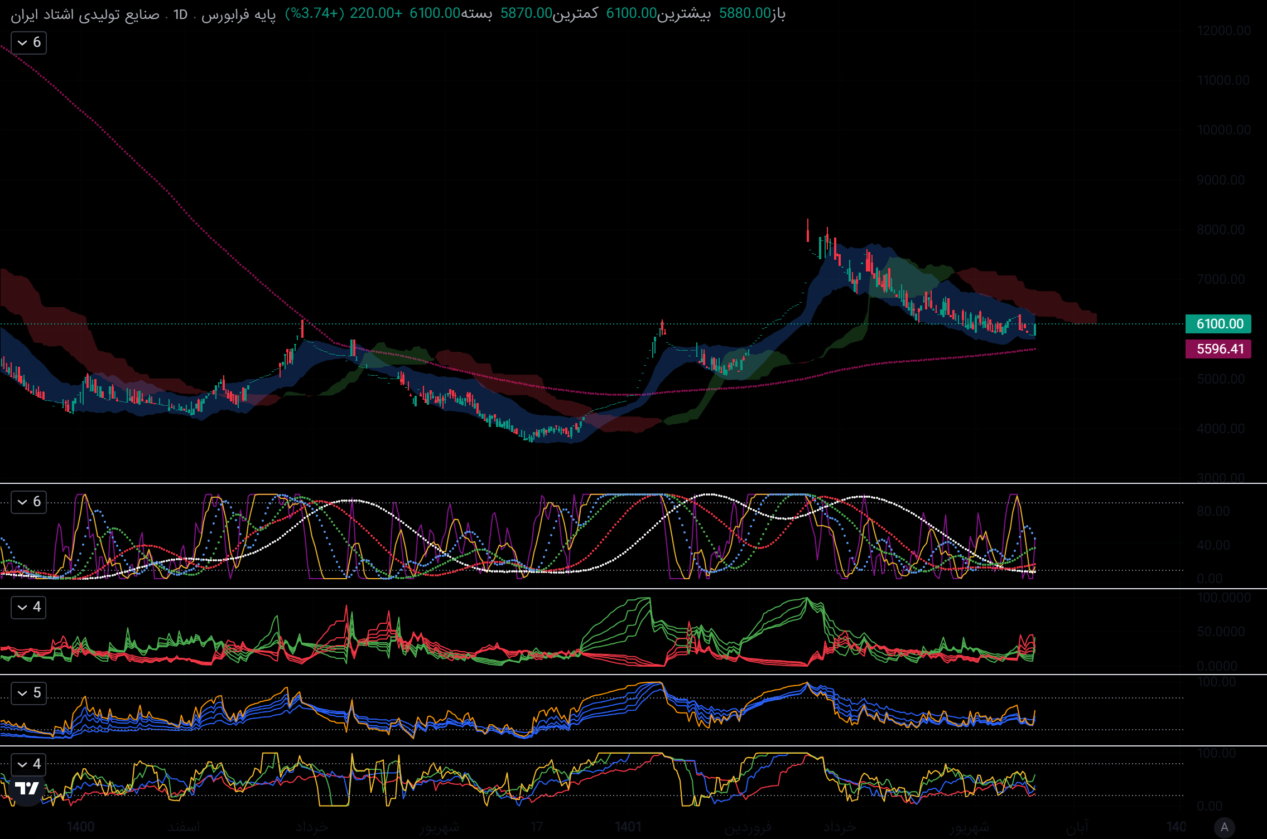Screen dimensions: 1267x839
Task: Click the فروردین month label on the time axis
Action: [748, 827]
